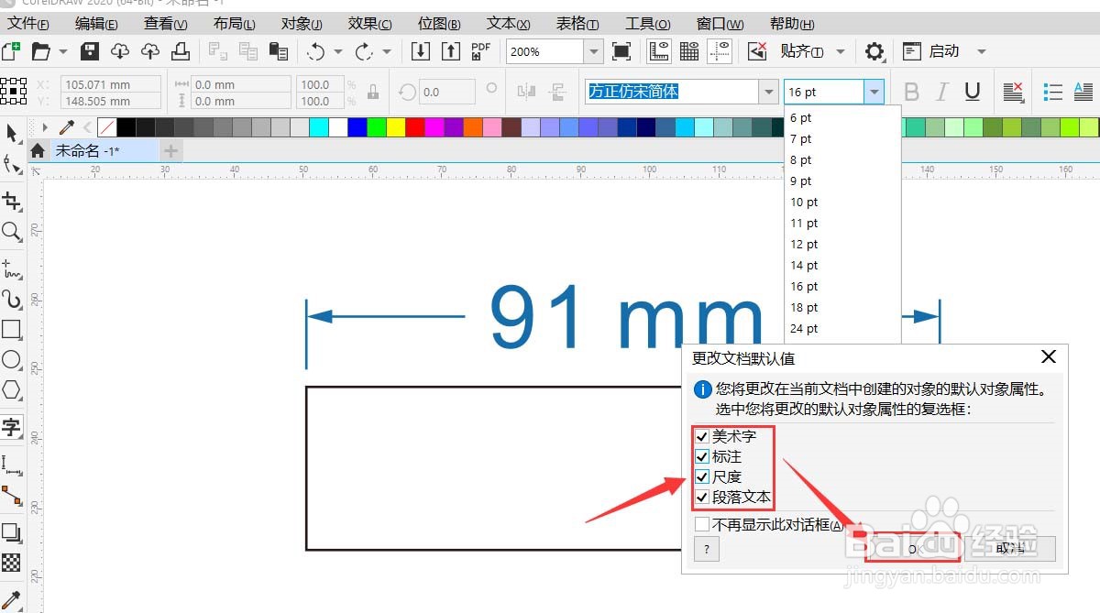Open the zoom level 200% dropdown

click(594, 51)
